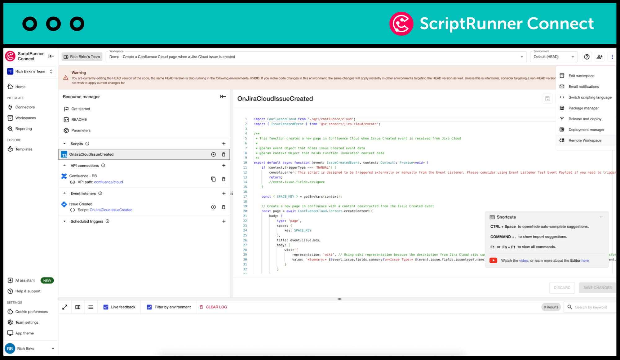Screen dimensions: 620x360
Task: Open Reporting in sidebar
Action: pyautogui.click(x=30, y=129)
